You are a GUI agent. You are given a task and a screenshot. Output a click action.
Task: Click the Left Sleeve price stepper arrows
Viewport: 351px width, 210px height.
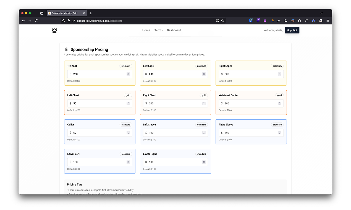coord(204,133)
